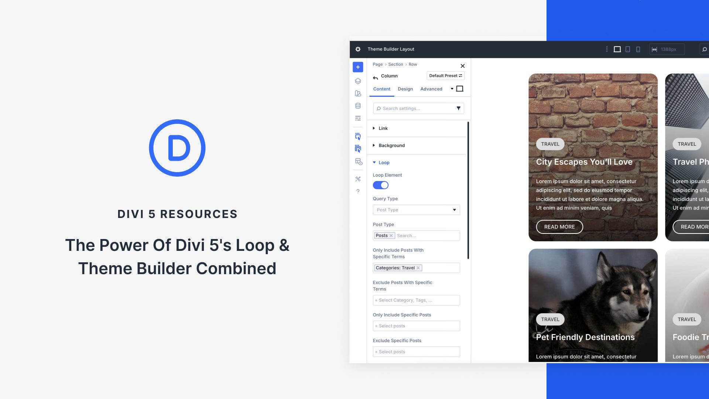
Task: Click READ MORE on City Escapes card
Action: pos(559,227)
